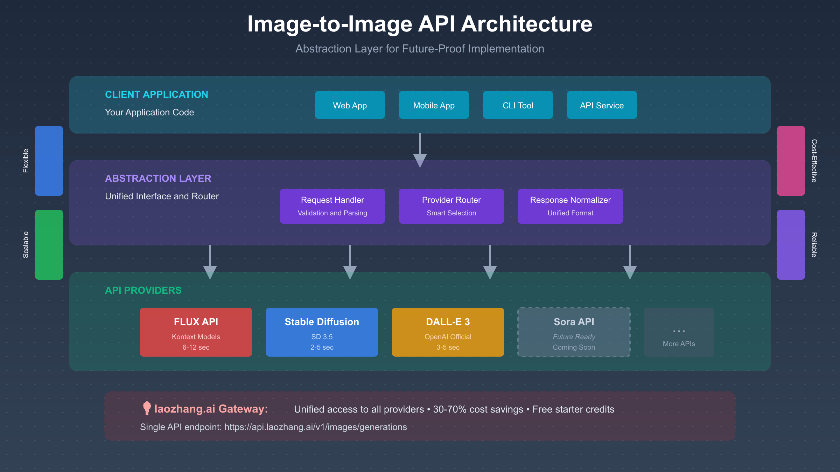The width and height of the screenshot is (840, 472).
Task: Select the CLI Tool box
Action: [518, 105]
